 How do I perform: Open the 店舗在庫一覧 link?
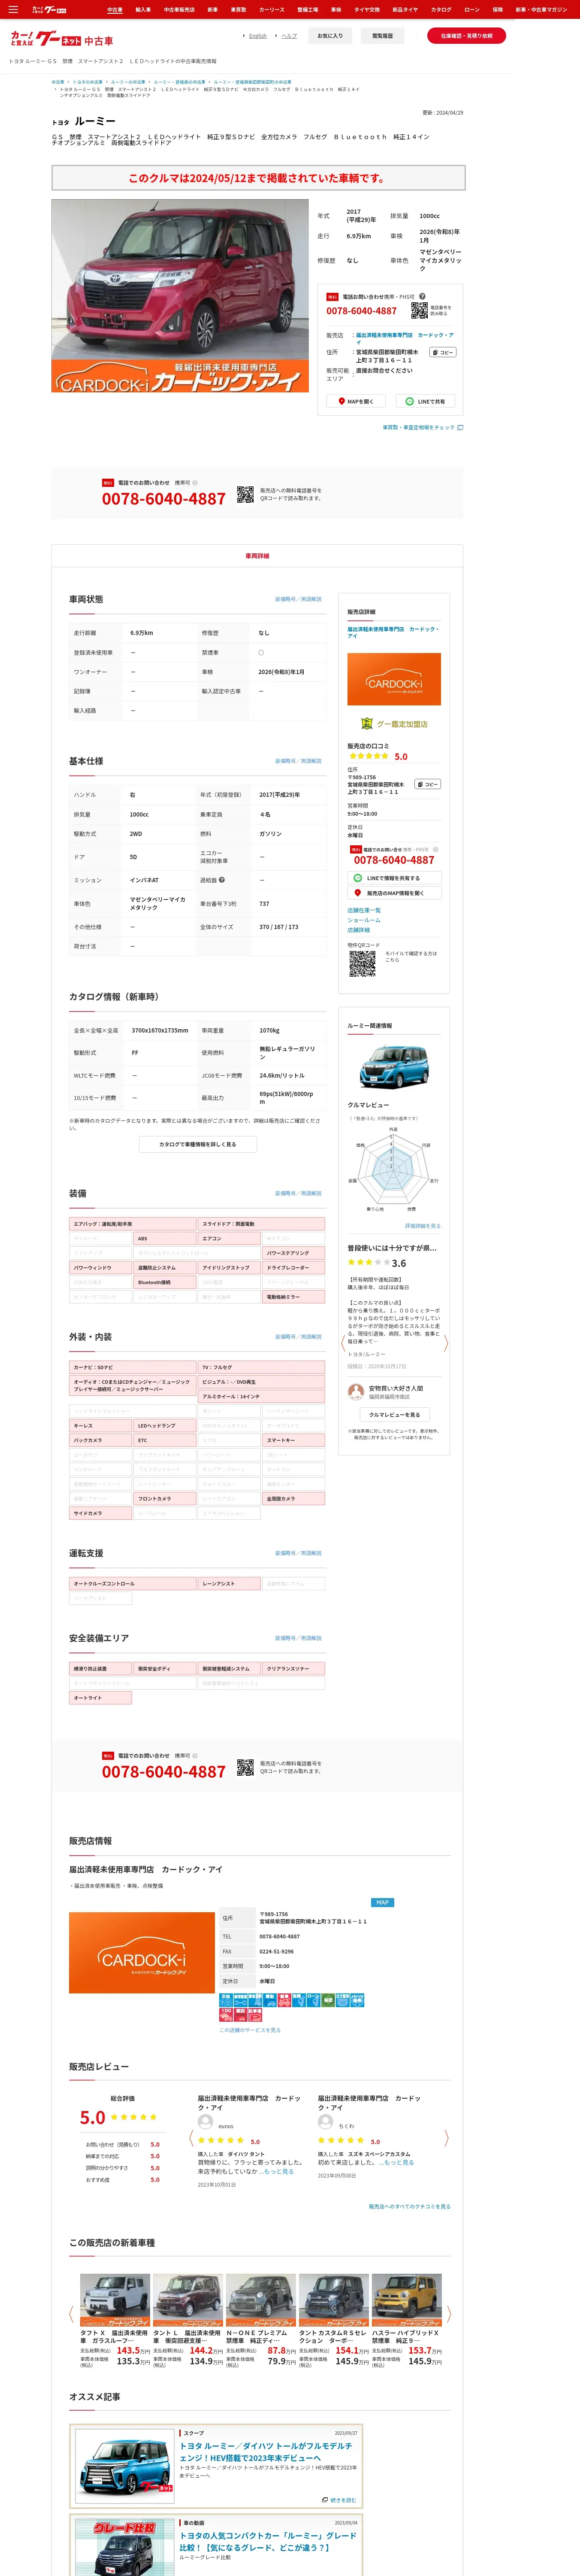point(364,910)
